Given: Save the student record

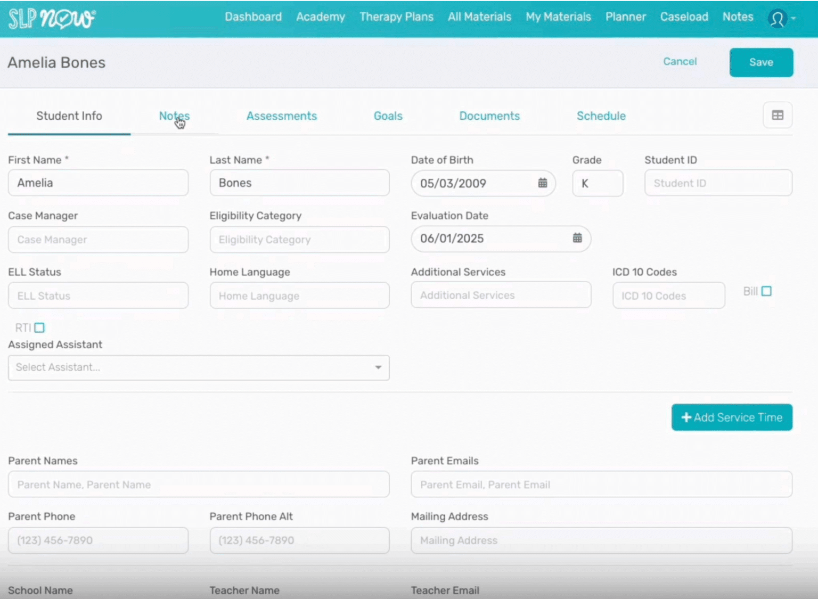Looking at the screenshot, I should click(x=761, y=62).
